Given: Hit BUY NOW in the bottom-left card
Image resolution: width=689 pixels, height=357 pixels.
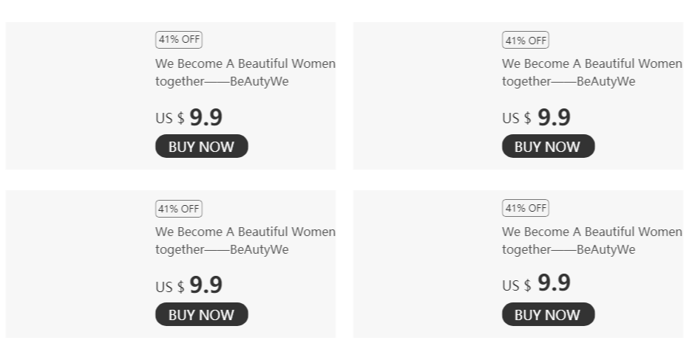Looking at the screenshot, I should coord(201,314).
